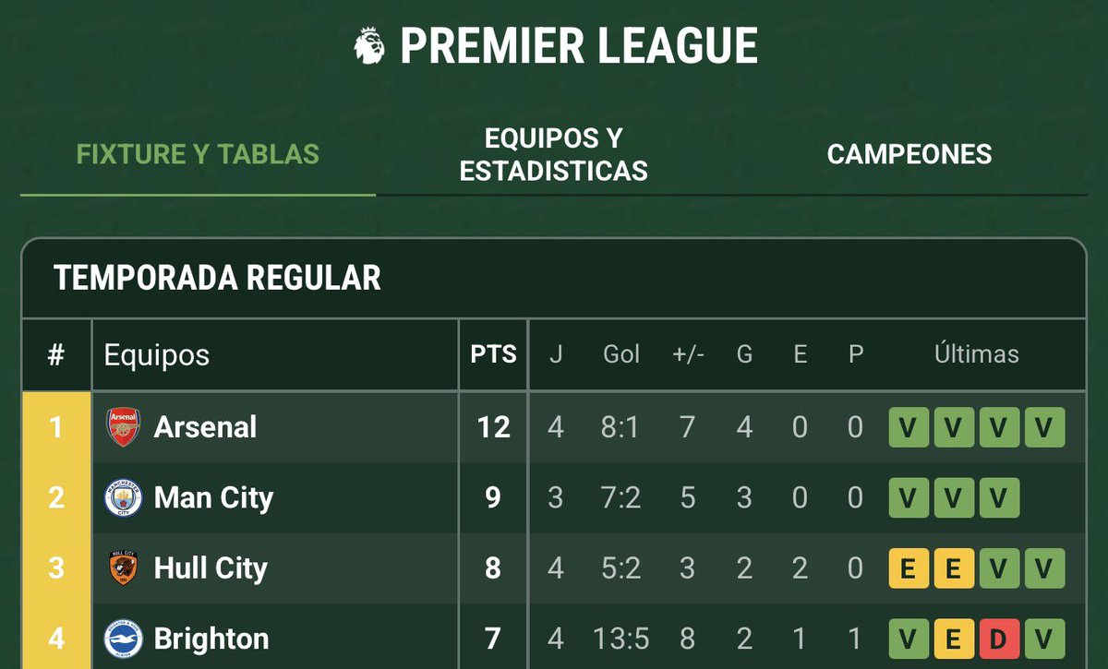Open the Equipos y Estadisticas tab
1108x669 pixels.
click(x=553, y=155)
